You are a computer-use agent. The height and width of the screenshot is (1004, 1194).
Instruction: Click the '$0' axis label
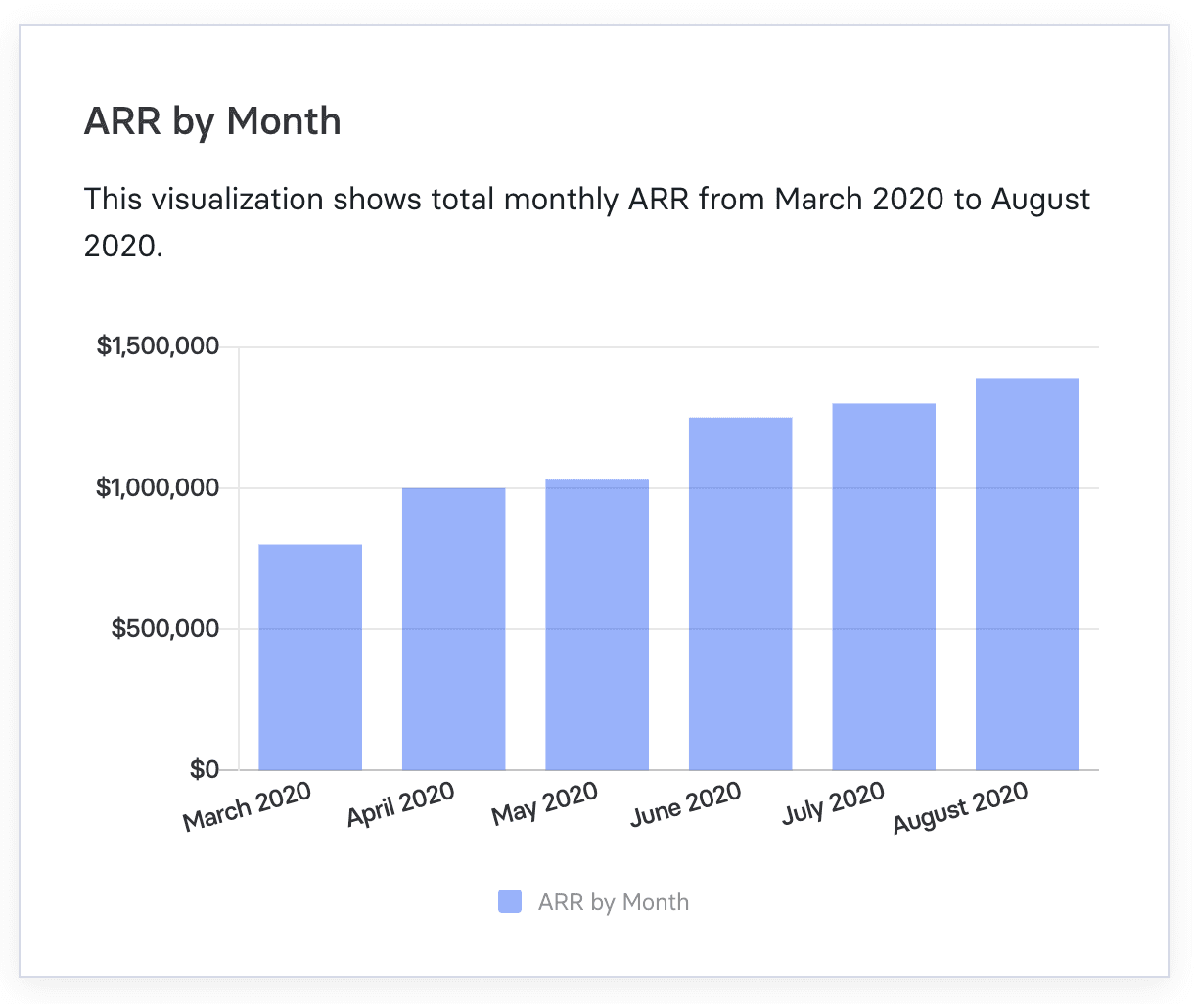click(205, 769)
